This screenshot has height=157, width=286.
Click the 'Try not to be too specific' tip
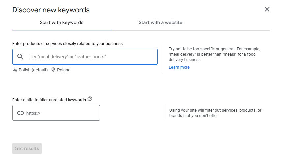[214, 54]
